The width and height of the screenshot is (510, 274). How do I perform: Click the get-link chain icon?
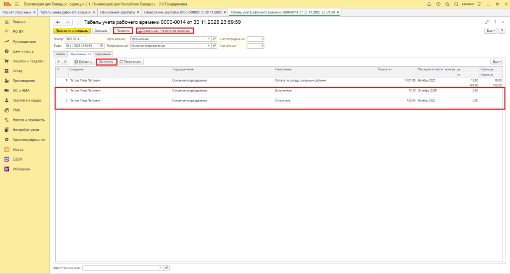tap(487, 22)
